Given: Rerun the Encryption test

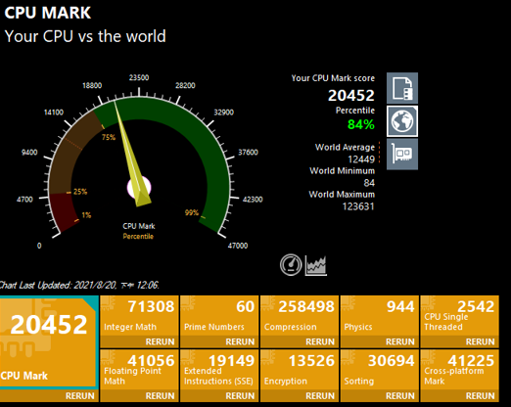Looking at the screenshot, I should point(320,396).
